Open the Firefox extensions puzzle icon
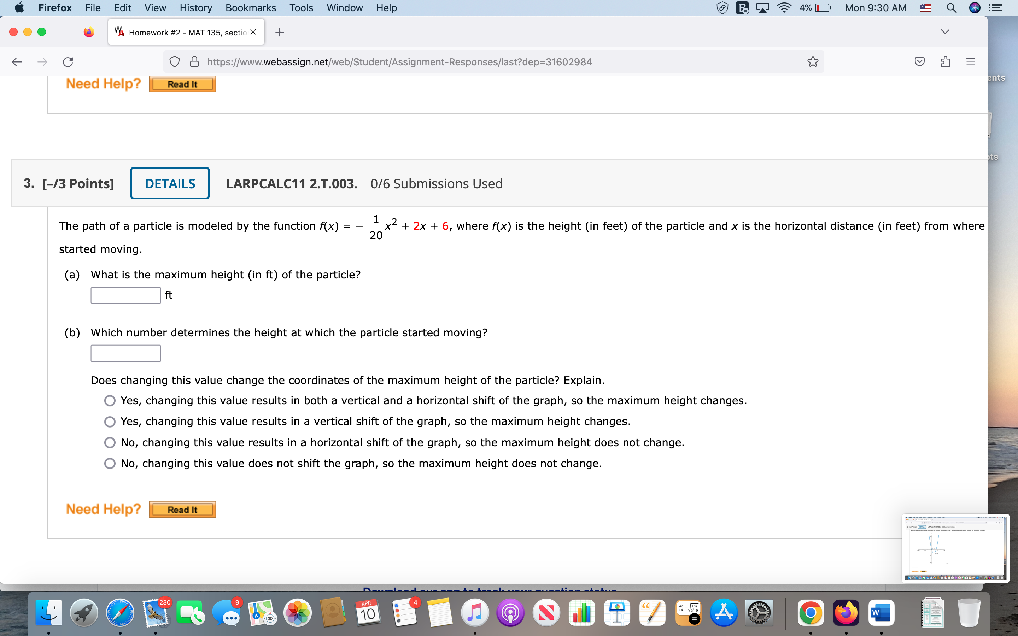The image size is (1018, 636). pos(945,62)
